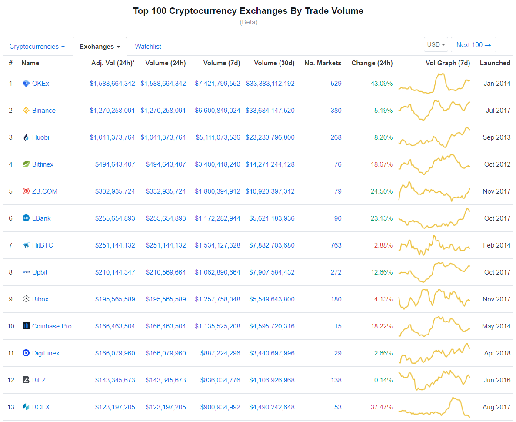
Task: Click OKEx 7d volume graph
Action: [434, 84]
